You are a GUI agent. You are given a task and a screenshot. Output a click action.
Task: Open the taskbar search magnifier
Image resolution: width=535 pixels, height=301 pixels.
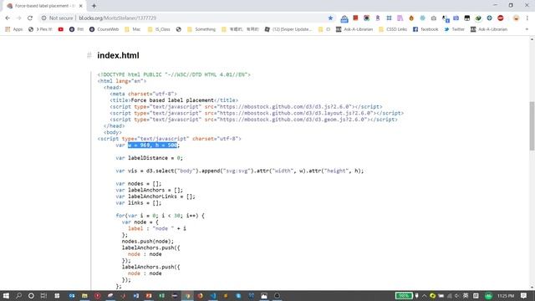pyautogui.click(x=18, y=295)
